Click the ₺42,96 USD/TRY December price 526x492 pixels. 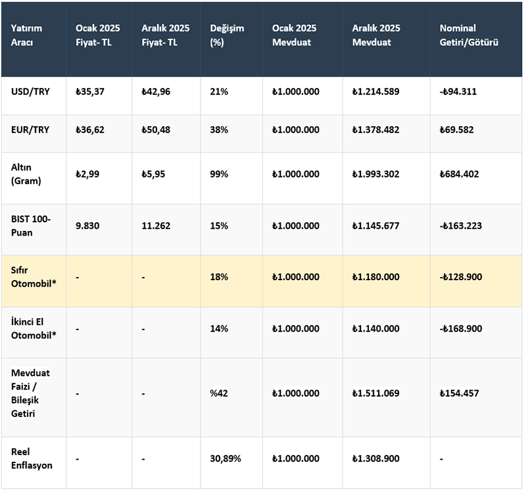[x=156, y=91]
